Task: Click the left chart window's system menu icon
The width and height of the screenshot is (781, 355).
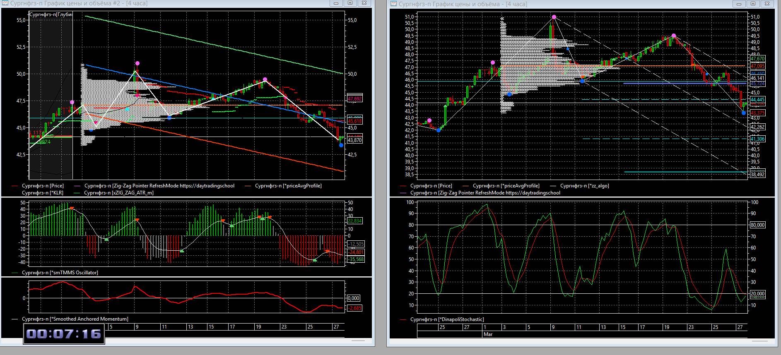Action: click(x=5, y=4)
